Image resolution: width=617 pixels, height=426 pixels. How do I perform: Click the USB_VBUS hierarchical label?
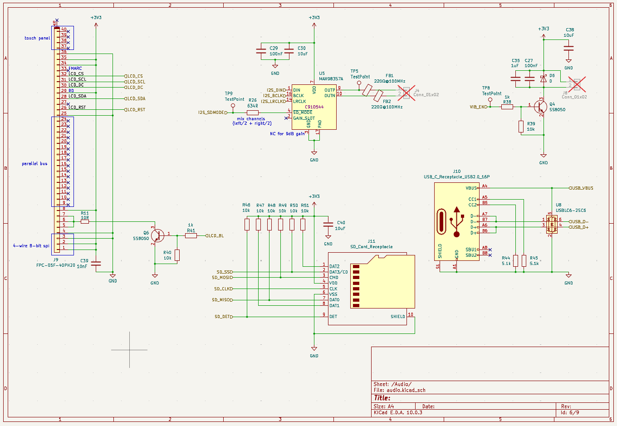(581, 188)
